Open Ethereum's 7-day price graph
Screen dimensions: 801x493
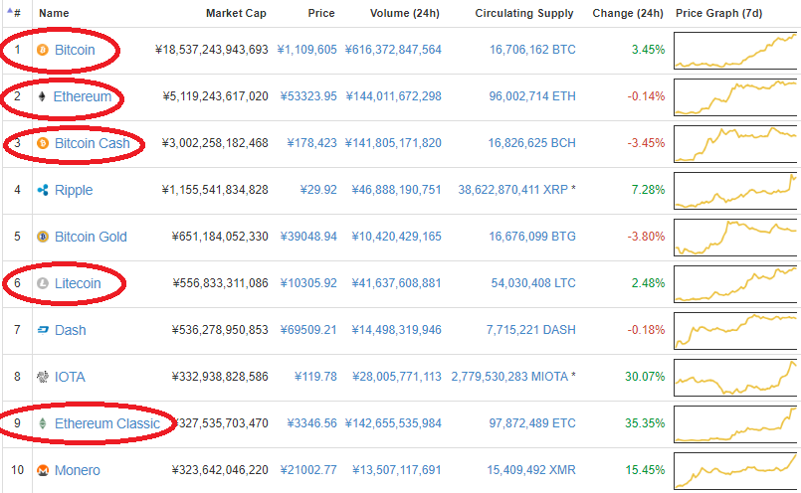735,97
